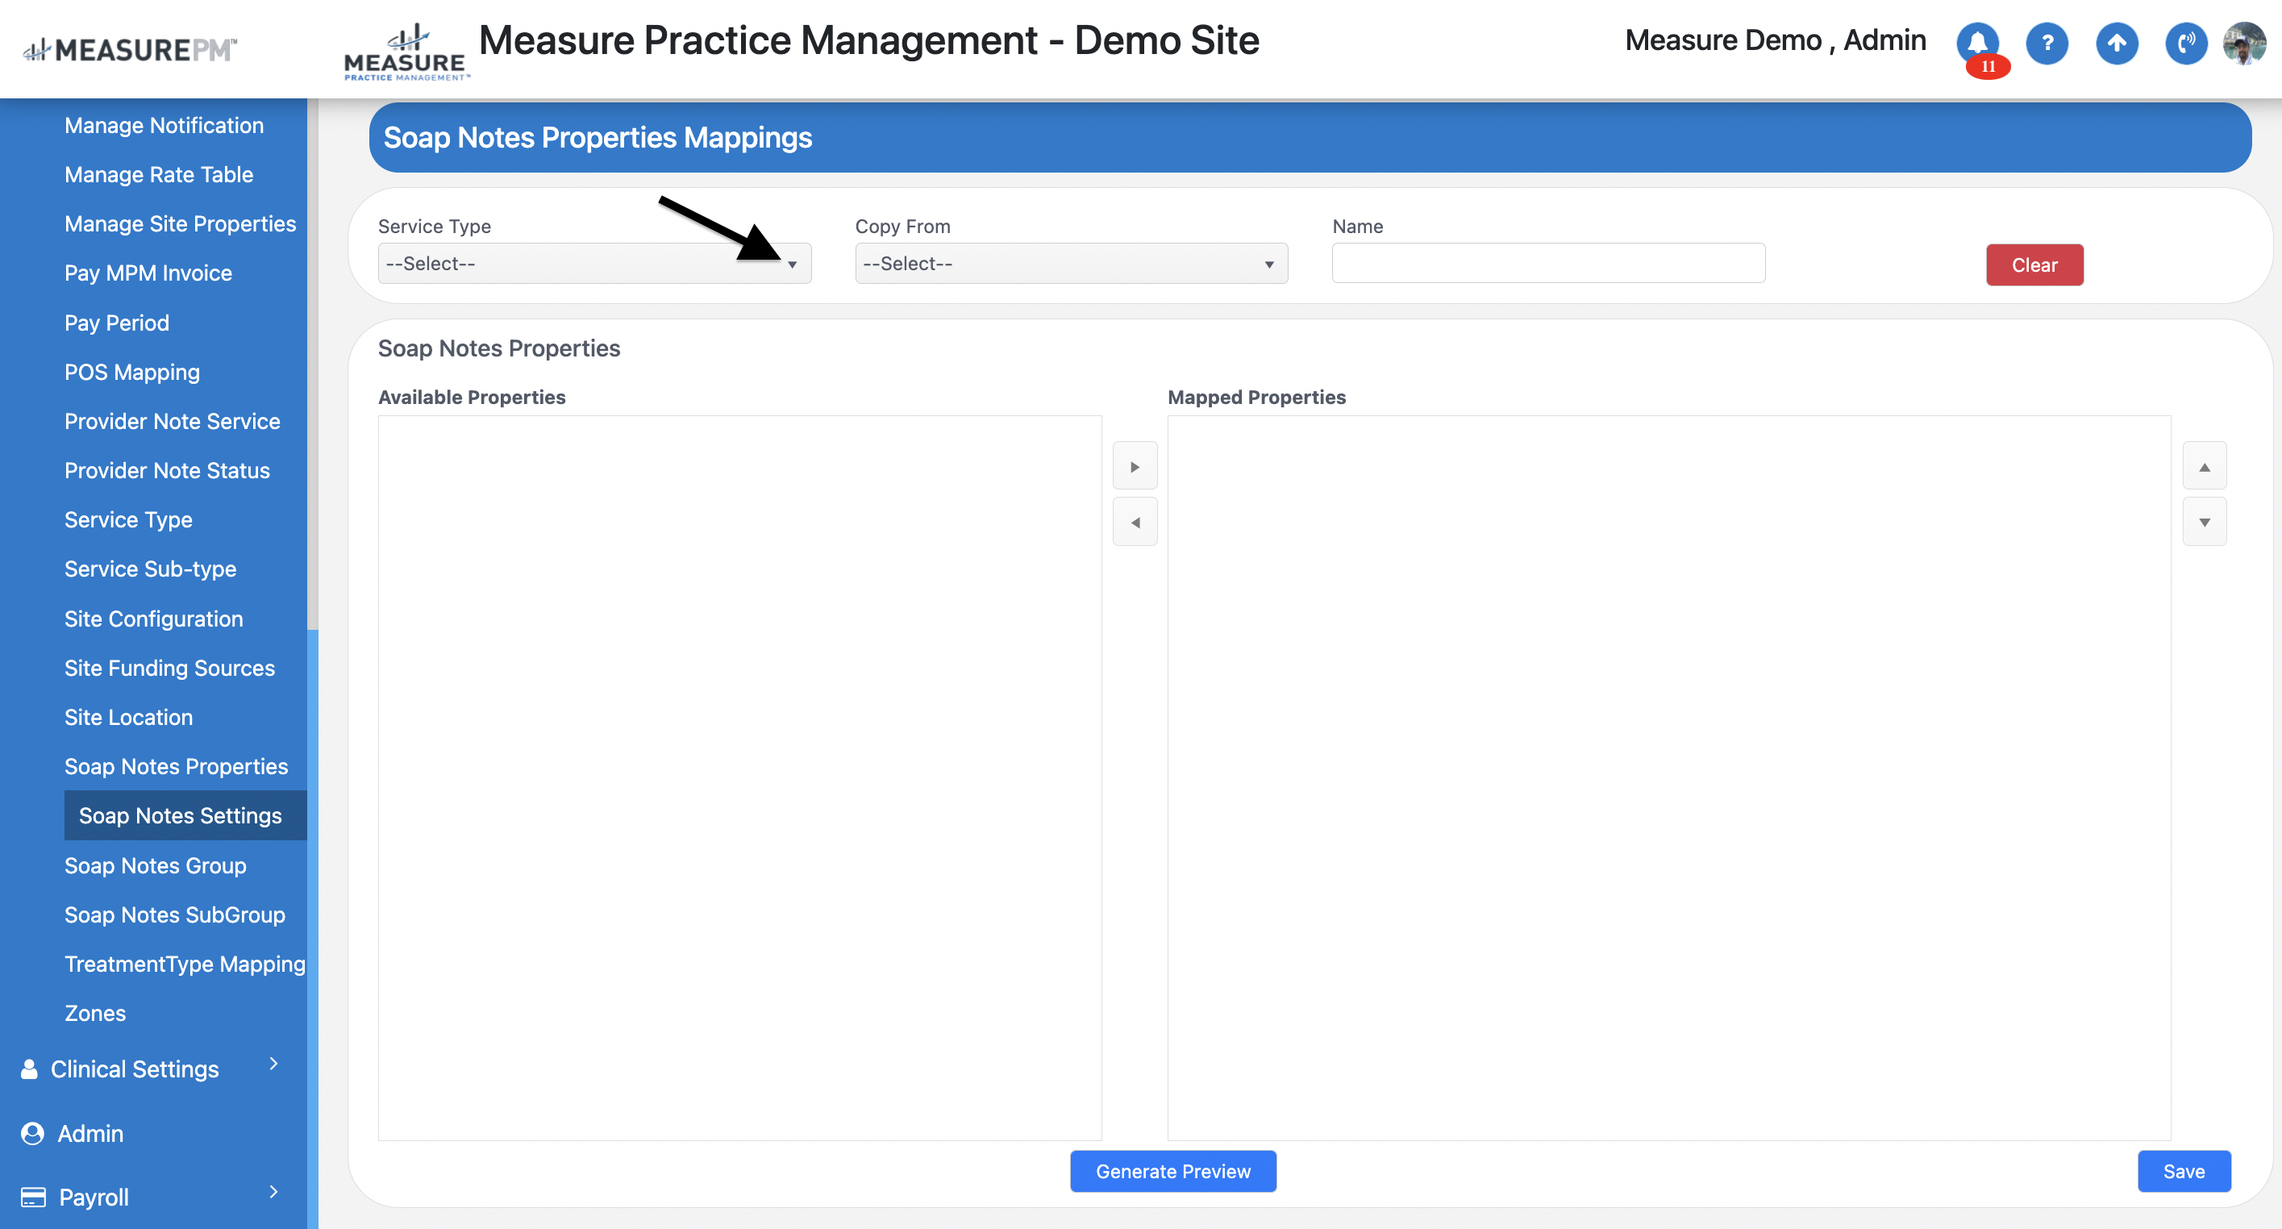Viewport: 2282px width, 1229px height.
Task: Open Soap Notes Group in sidebar
Action: [155, 864]
